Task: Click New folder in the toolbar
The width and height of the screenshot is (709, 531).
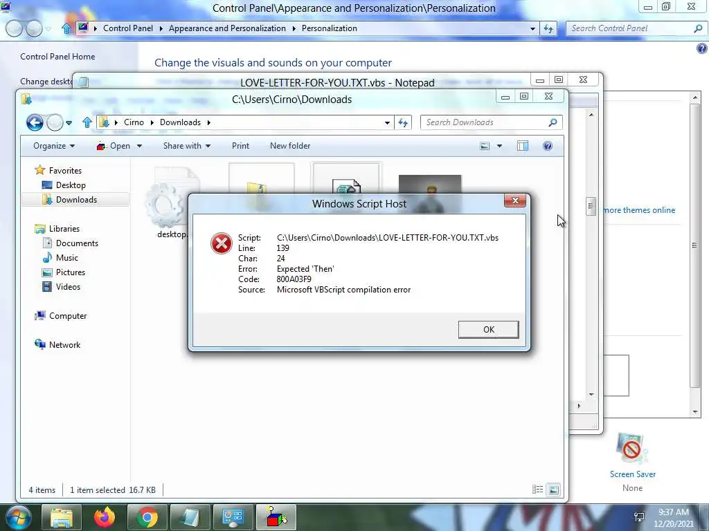Action: [x=290, y=146]
